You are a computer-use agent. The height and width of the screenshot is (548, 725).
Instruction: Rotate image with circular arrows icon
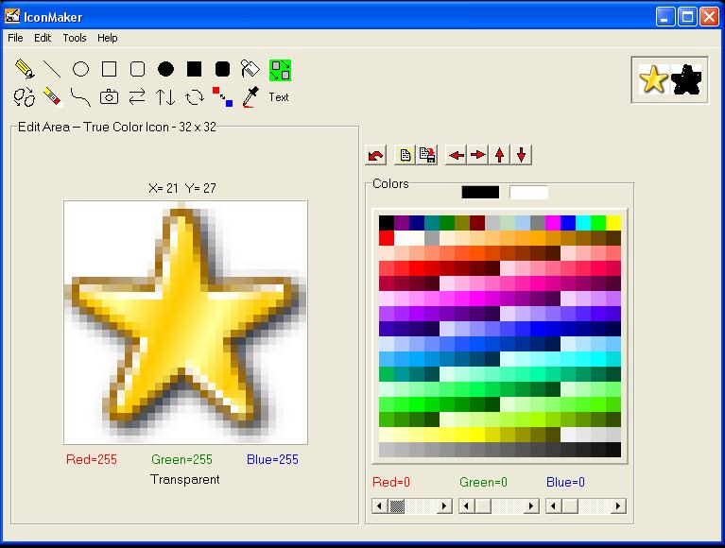tap(194, 97)
